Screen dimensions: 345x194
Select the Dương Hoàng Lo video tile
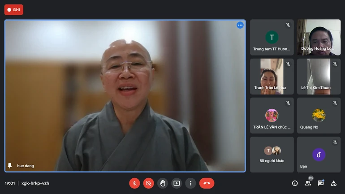click(x=319, y=37)
